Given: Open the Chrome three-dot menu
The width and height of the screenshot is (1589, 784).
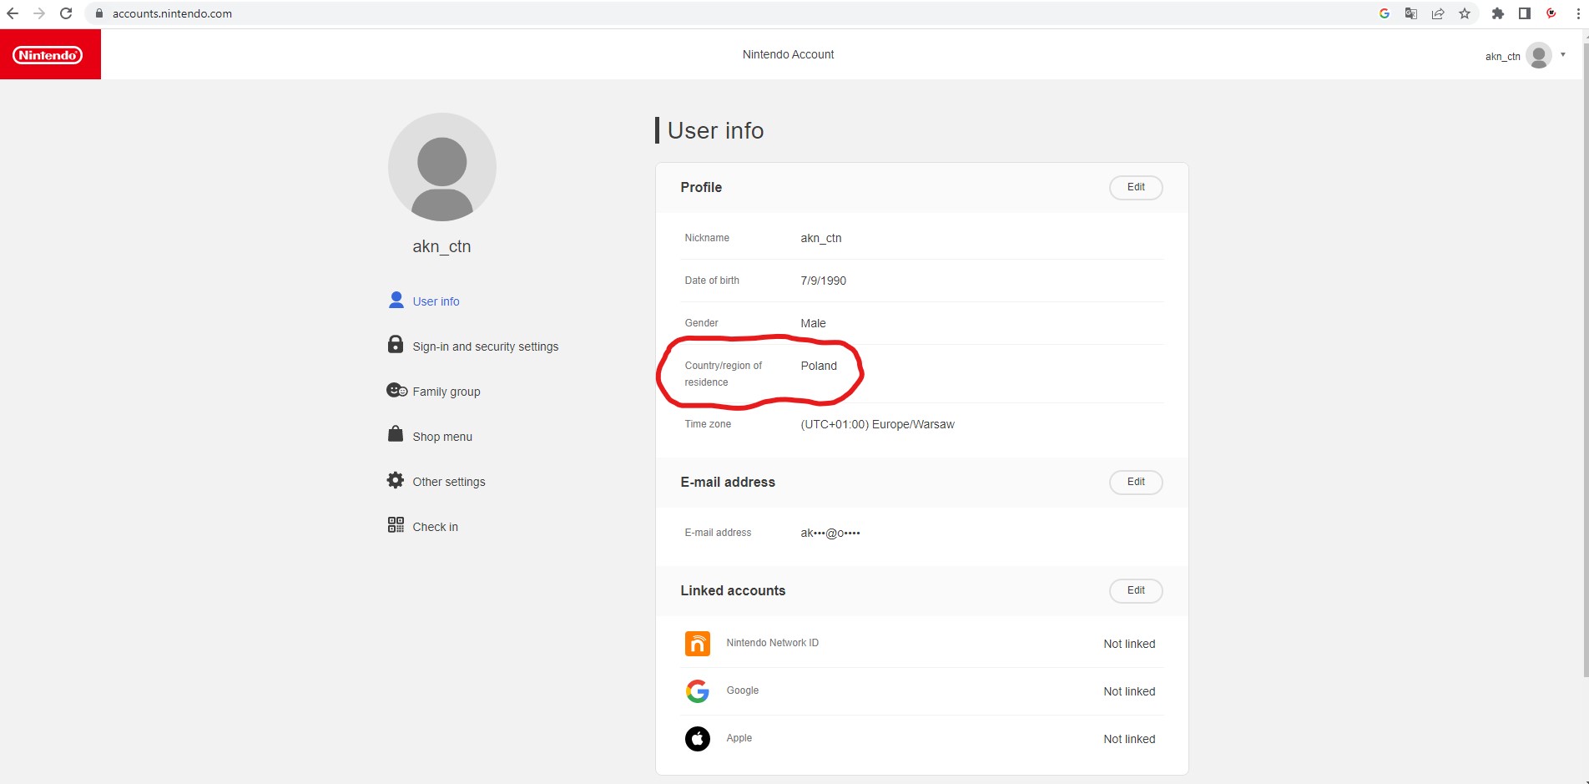Looking at the screenshot, I should [x=1578, y=13].
